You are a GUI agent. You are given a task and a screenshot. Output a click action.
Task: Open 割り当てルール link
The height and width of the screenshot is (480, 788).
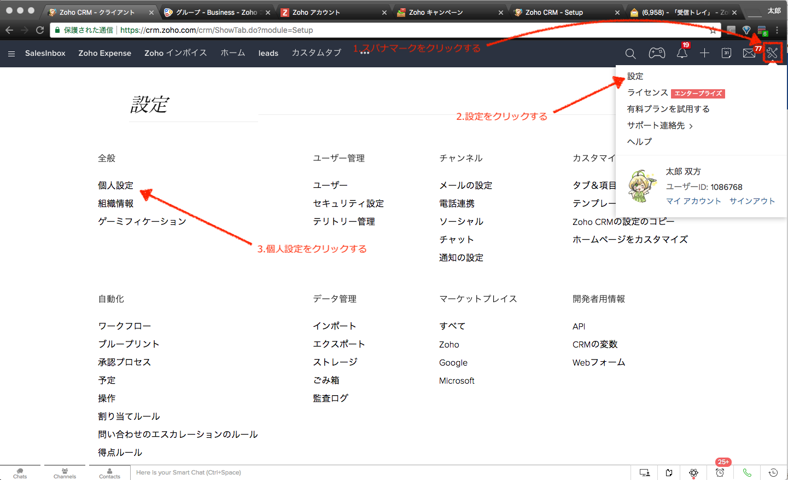click(129, 417)
